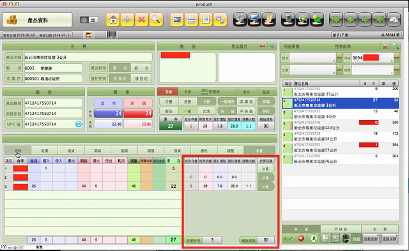Click red minus beside 次類 filter
The width and height of the screenshot is (409, 251).
point(339,70)
